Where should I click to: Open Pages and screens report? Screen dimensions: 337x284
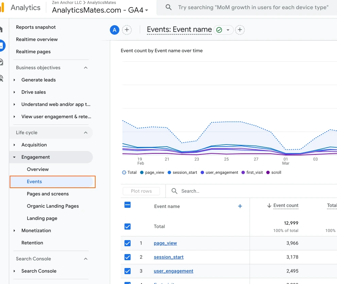pyautogui.click(x=48, y=194)
